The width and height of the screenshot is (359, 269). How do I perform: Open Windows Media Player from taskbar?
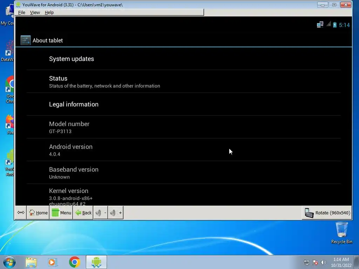tap(53, 262)
